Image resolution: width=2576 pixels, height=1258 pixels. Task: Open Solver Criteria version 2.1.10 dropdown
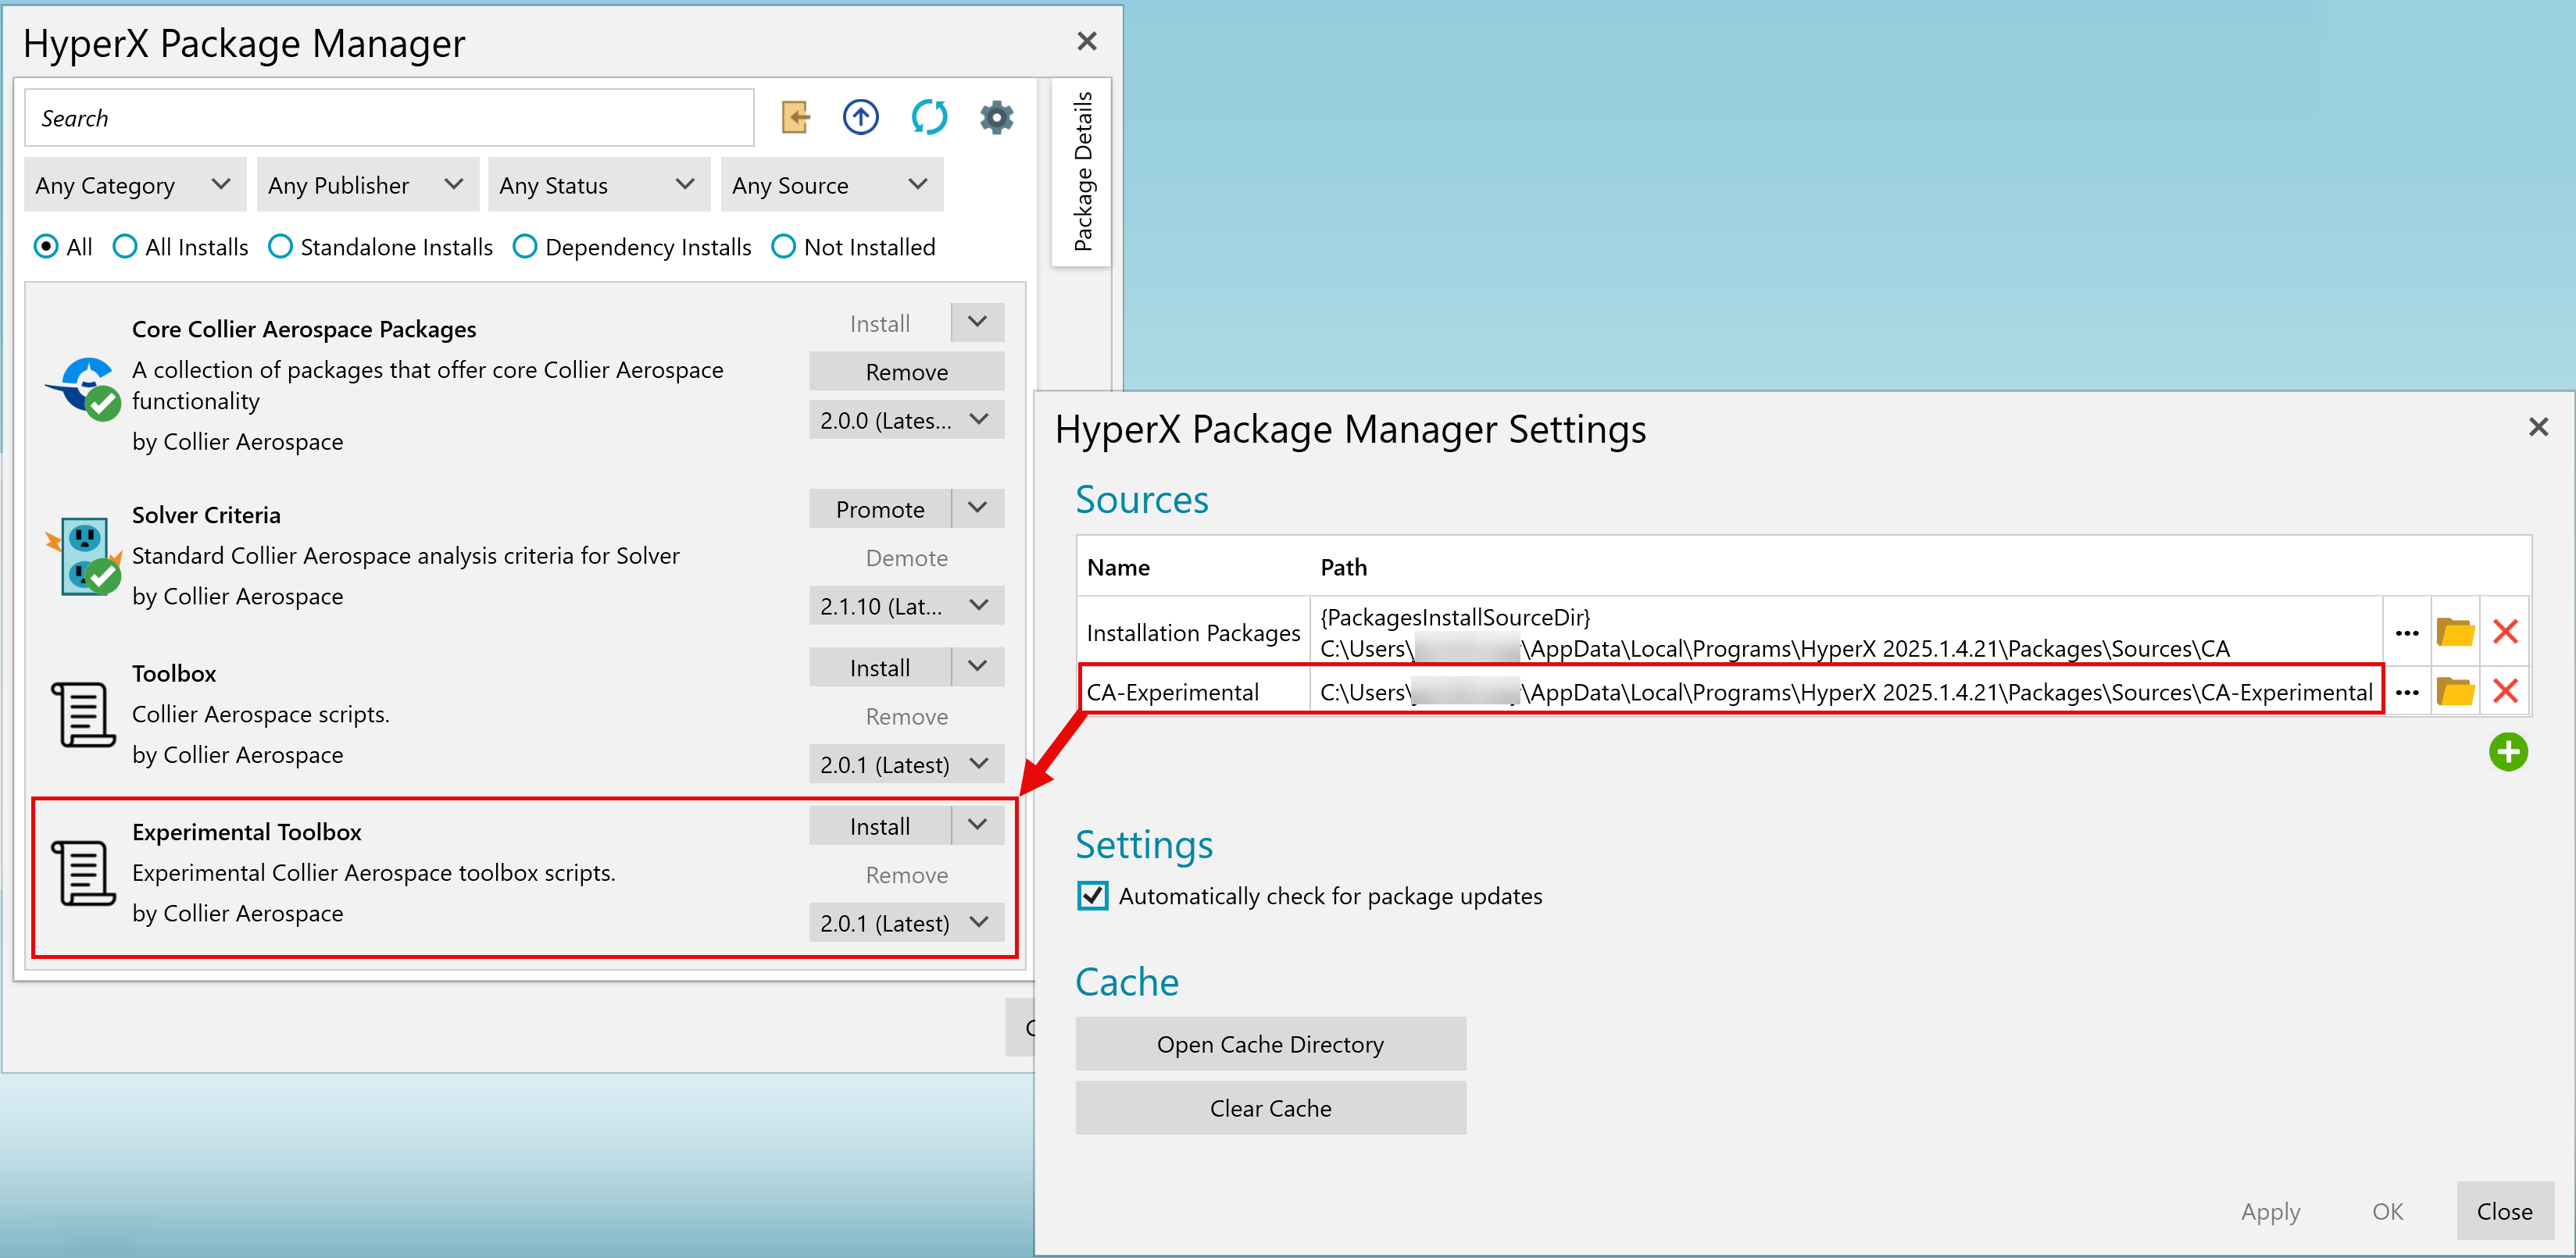point(906,607)
